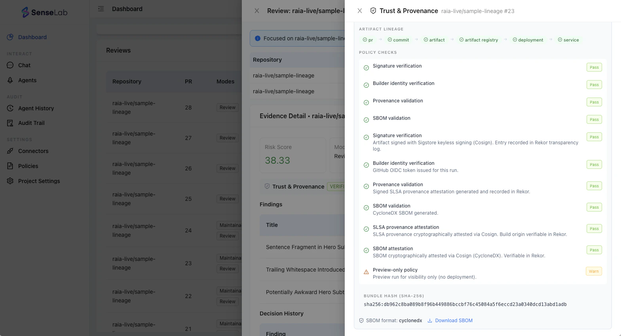Click the download icon beside Download SBOM

[x=430, y=321]
